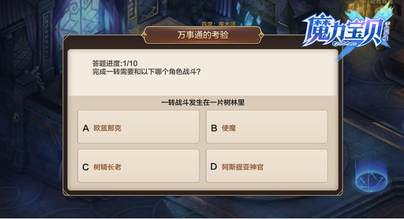Click the 答题进度:1/10 progress indicator
404x219 pixels.
coord(115,63)
